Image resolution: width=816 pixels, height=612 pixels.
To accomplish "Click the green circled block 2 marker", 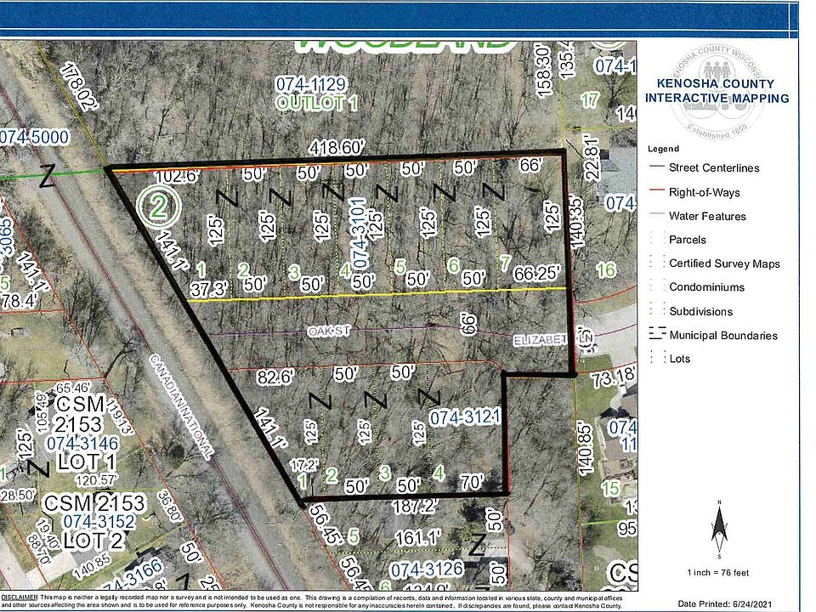I will click(x=159, y=207).
